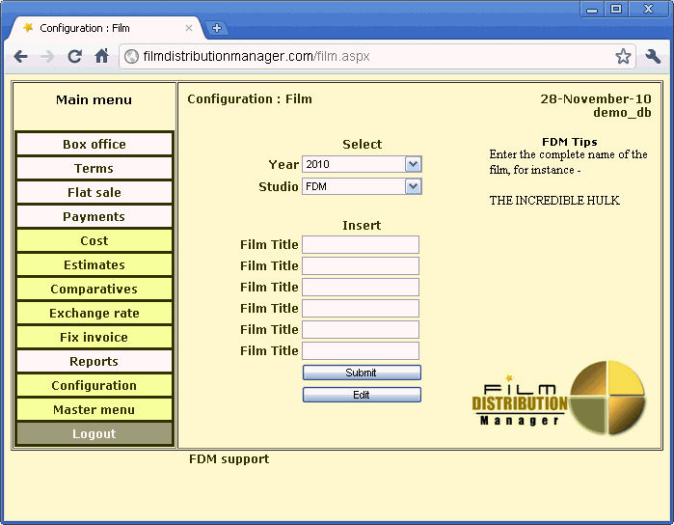Go to the browser home icon
This screenshot has height=525, width=674.
point(101,57)
